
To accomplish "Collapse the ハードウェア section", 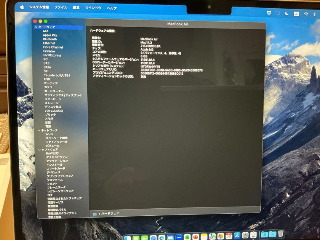I will (36, 27).
